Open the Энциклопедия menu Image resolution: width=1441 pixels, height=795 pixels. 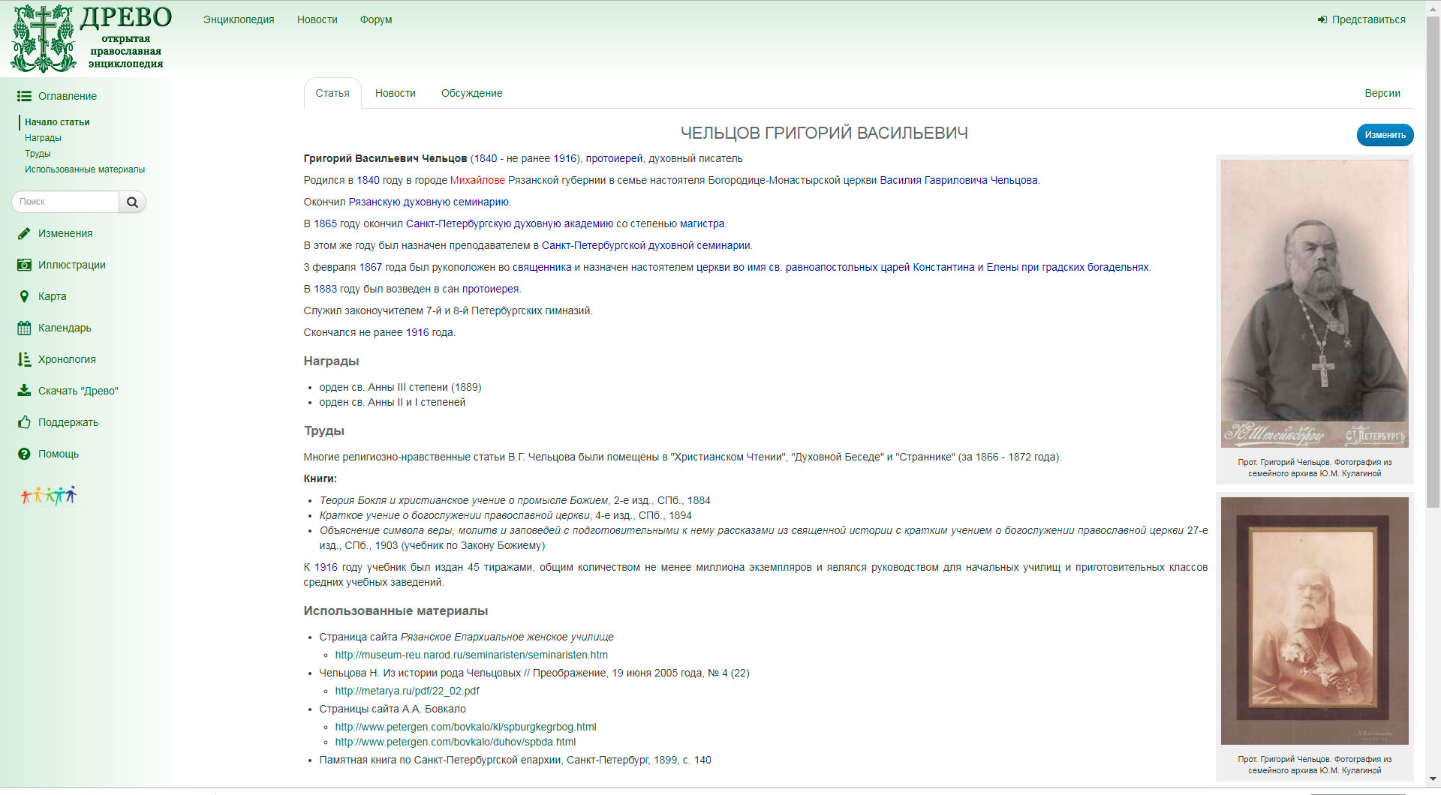[x=239, y=19]
